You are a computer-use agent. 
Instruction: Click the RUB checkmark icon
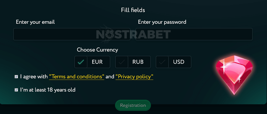[x=122, y=62]
